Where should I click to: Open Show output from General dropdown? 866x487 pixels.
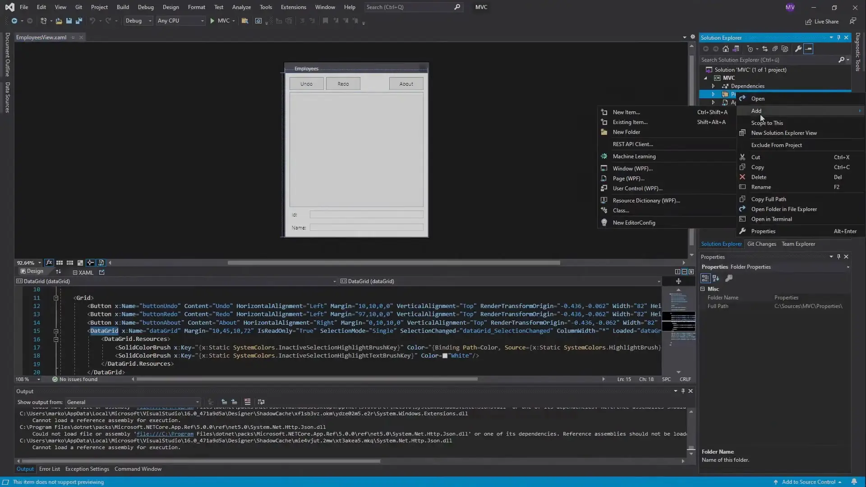pos(133,402)
